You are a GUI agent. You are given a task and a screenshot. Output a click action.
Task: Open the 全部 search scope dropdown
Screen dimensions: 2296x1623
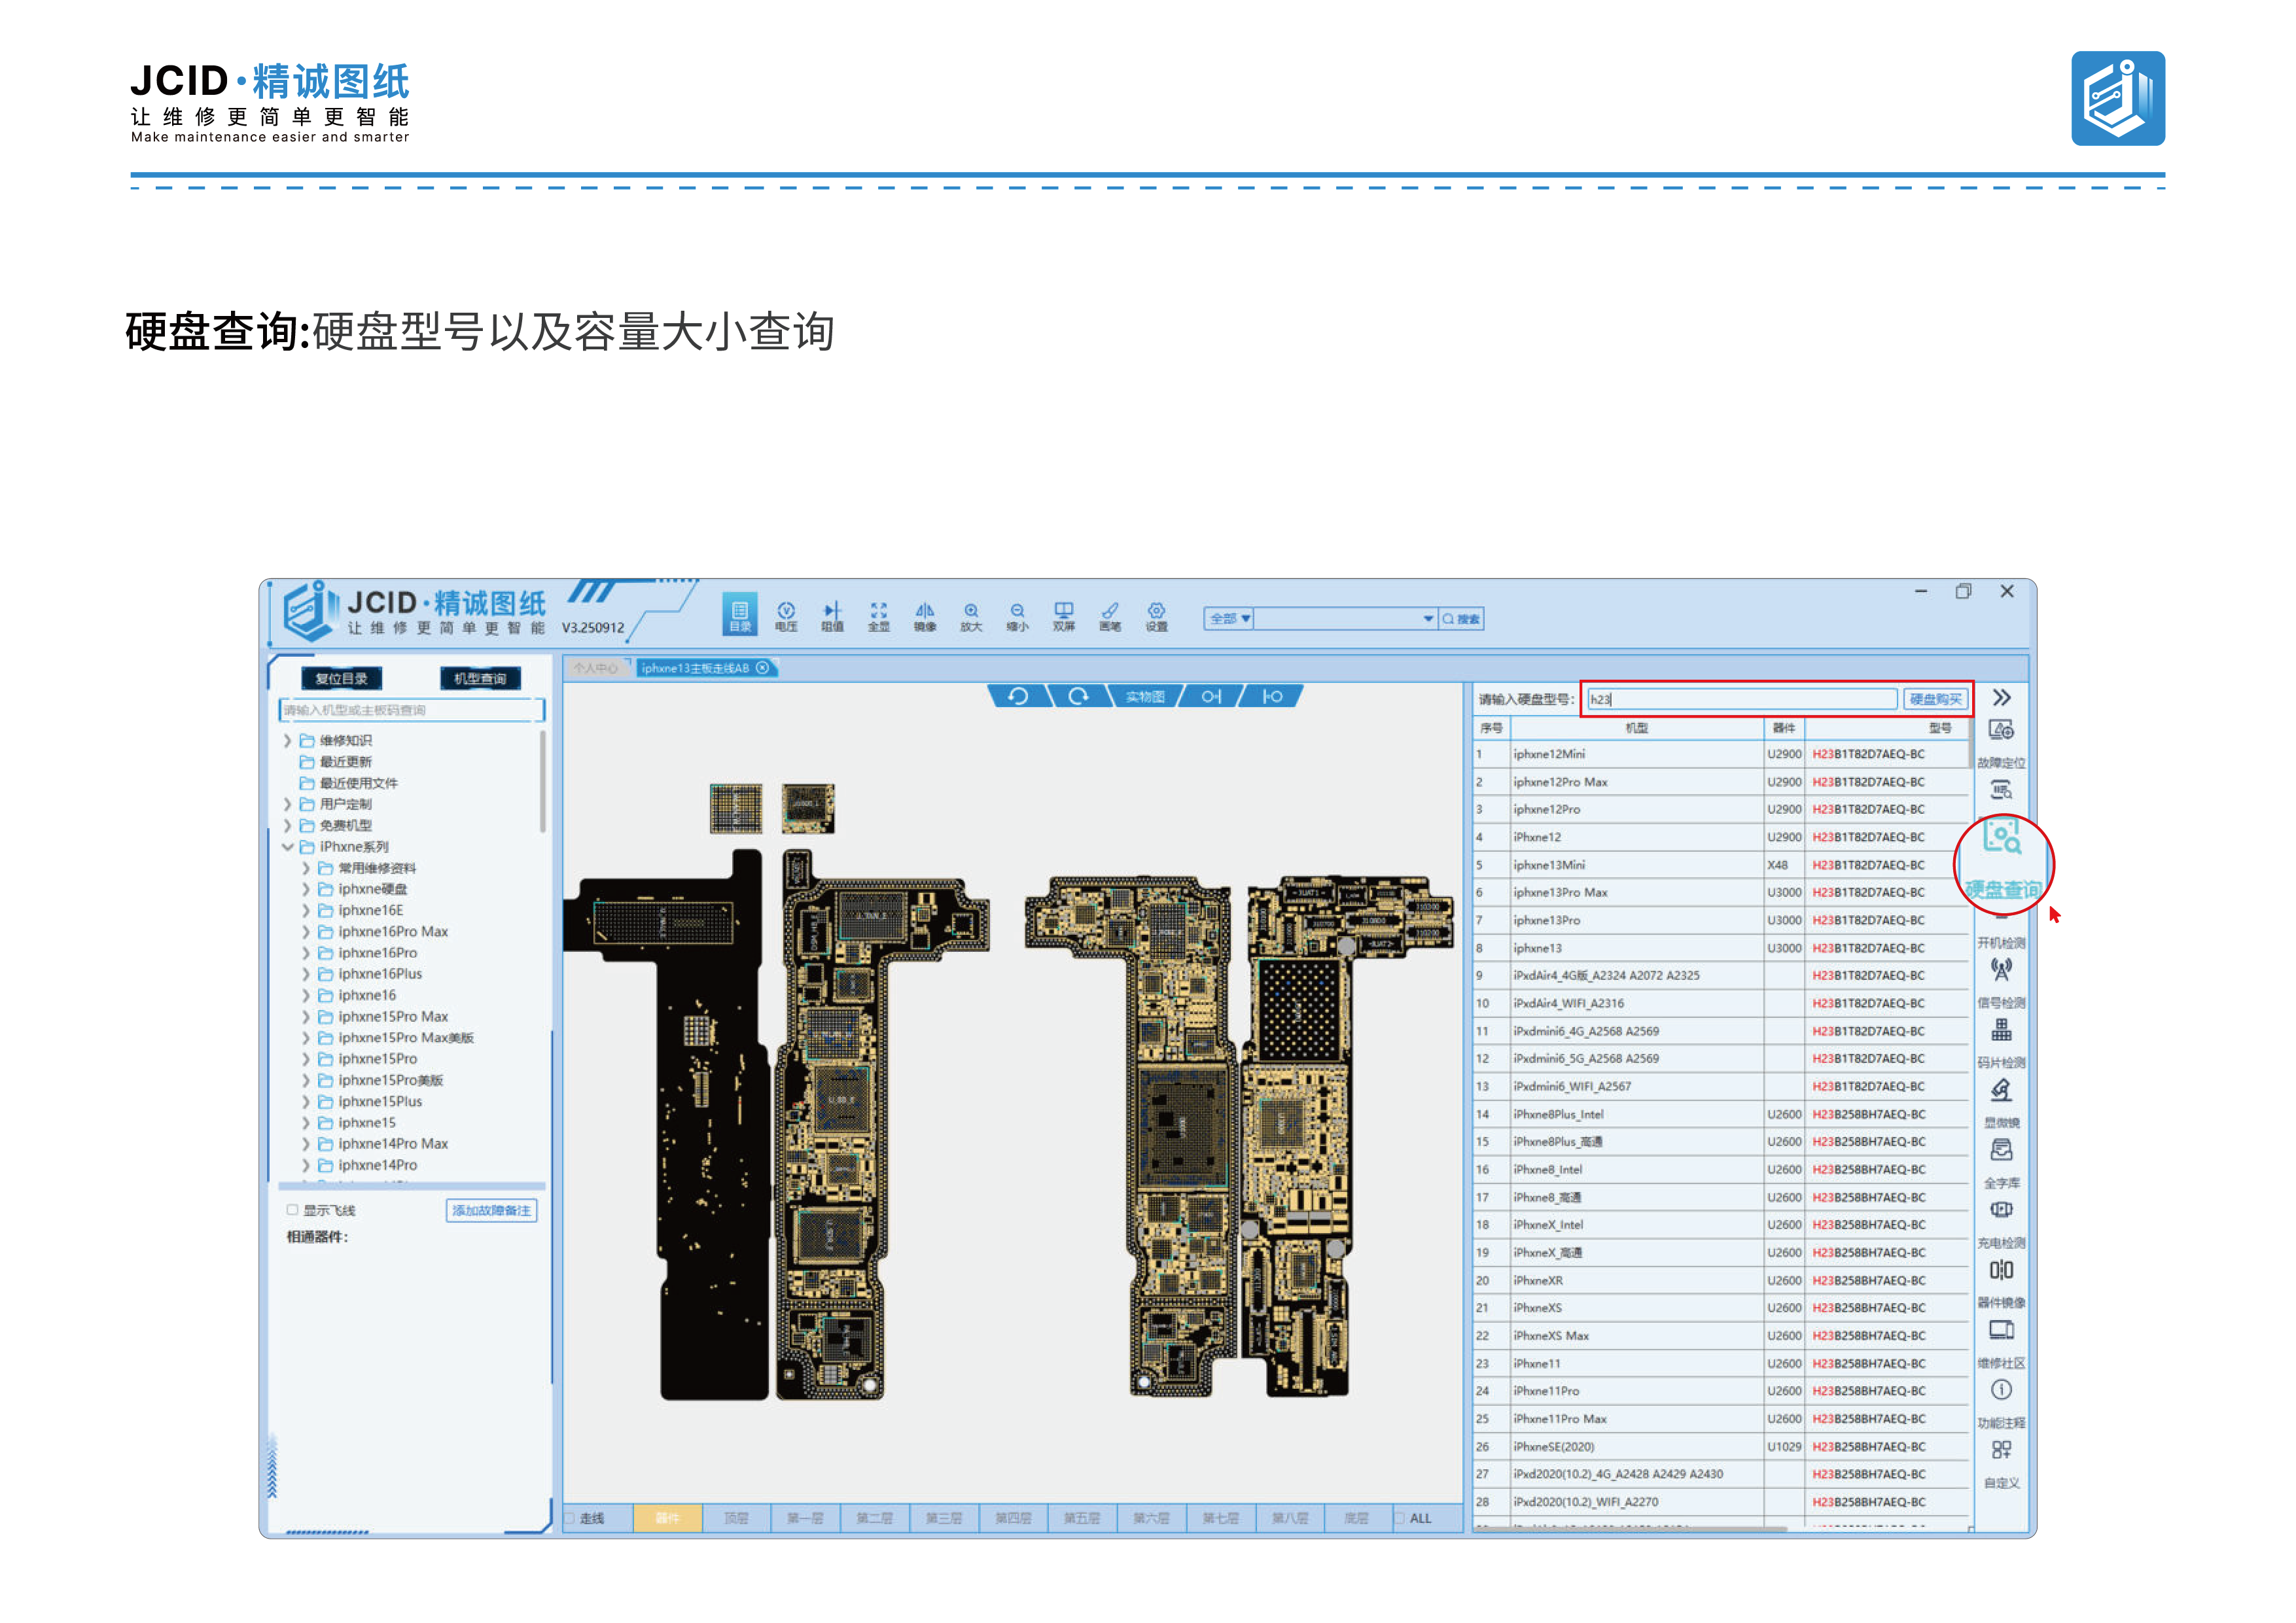tap(1229, 619)
